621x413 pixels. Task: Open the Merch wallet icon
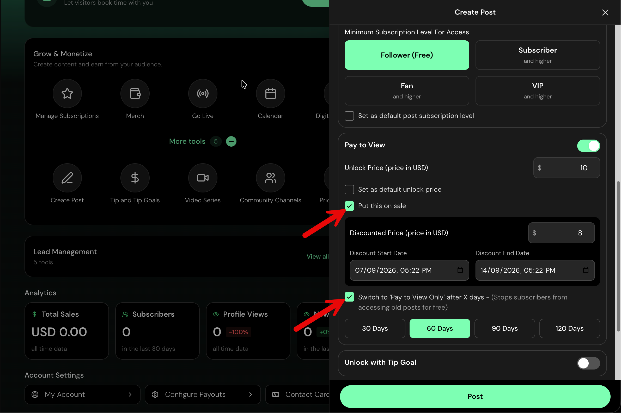[135, 93]
